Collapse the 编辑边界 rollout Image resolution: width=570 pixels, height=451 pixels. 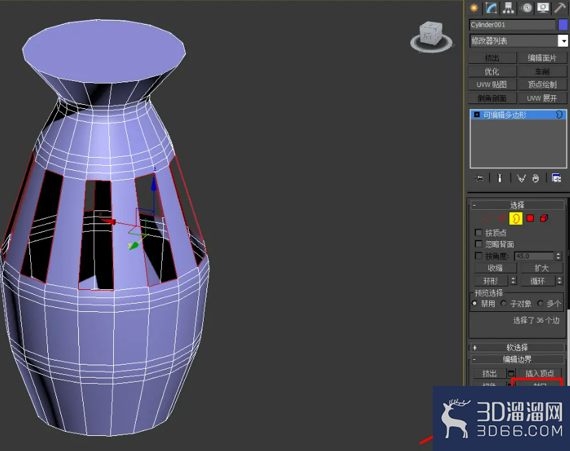pos(517,359)
